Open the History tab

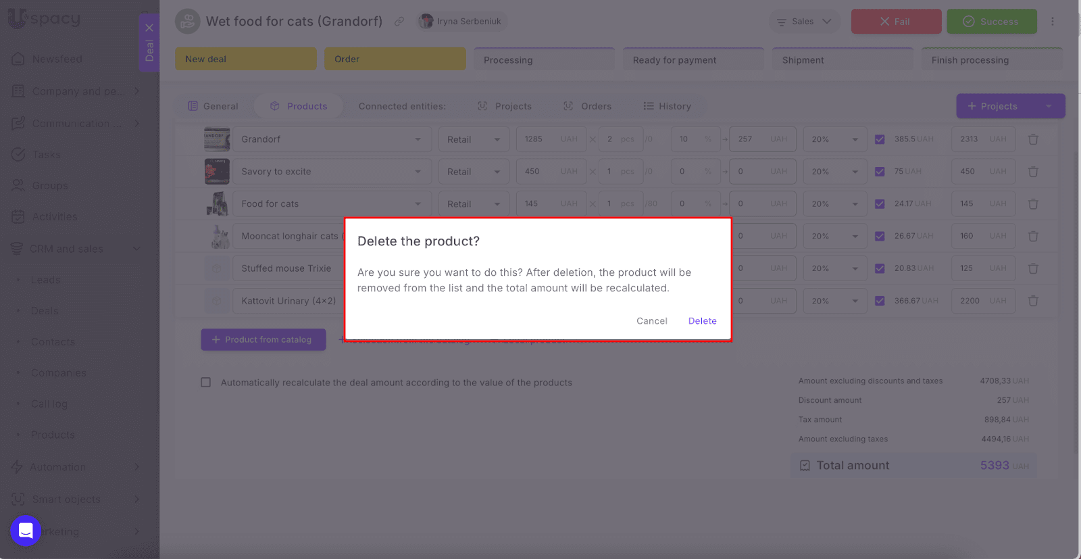pos(667,106)
